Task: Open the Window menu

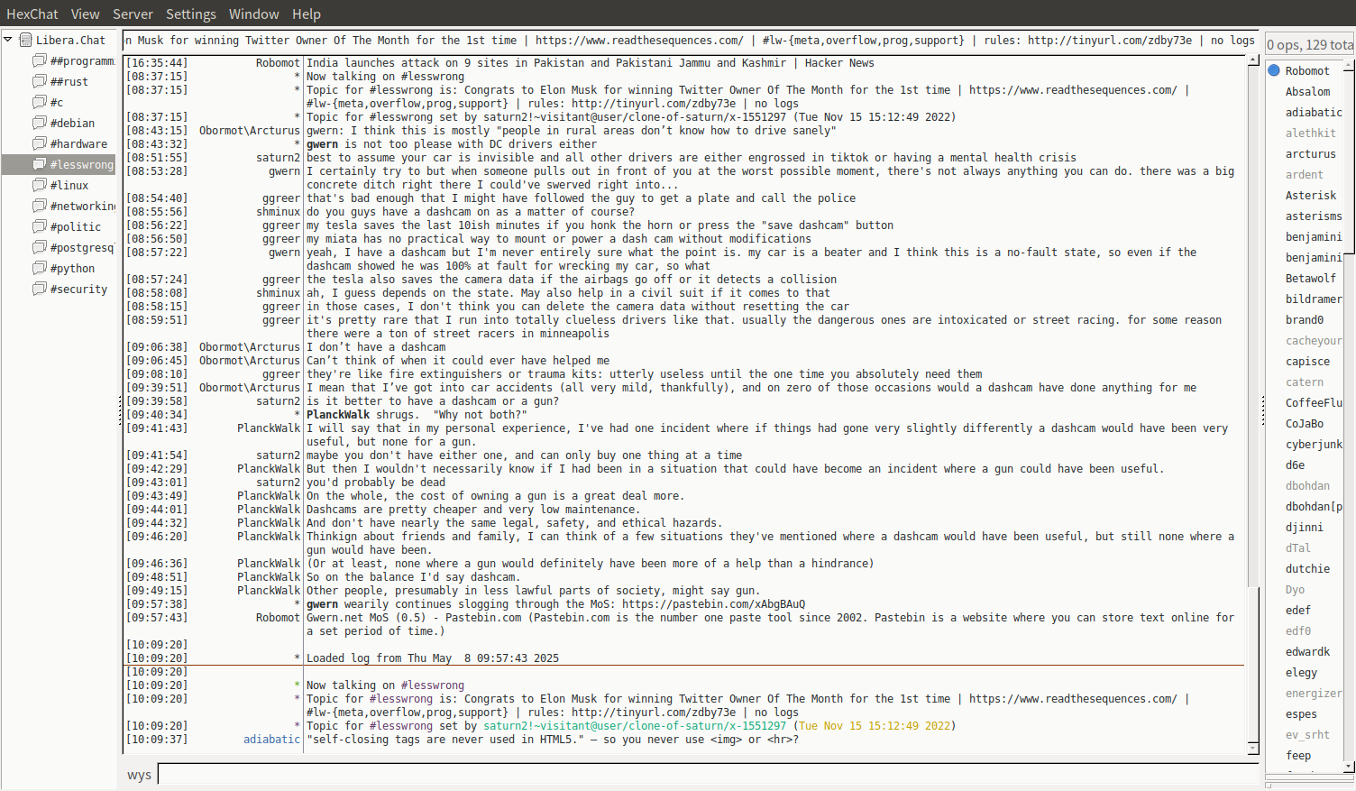Action: click(x=254, y=14)
